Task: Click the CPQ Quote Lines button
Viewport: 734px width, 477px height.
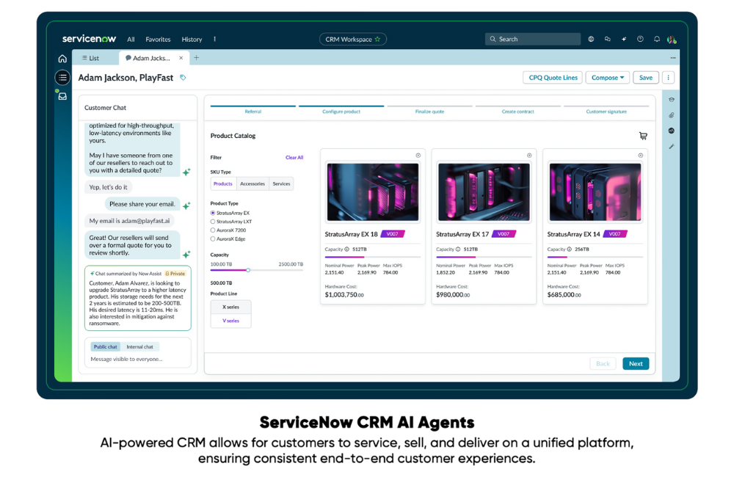Action: (x=553, y=78)
